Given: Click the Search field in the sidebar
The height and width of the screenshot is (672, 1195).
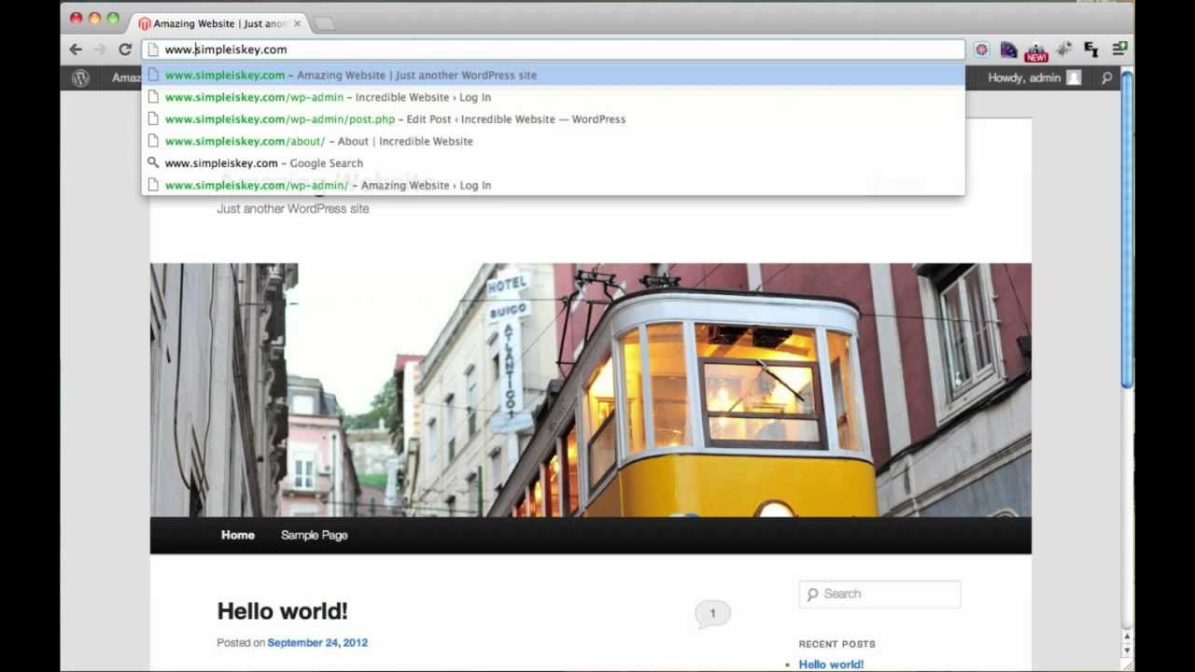Looking at the screenshot, I should coord(879,594).
